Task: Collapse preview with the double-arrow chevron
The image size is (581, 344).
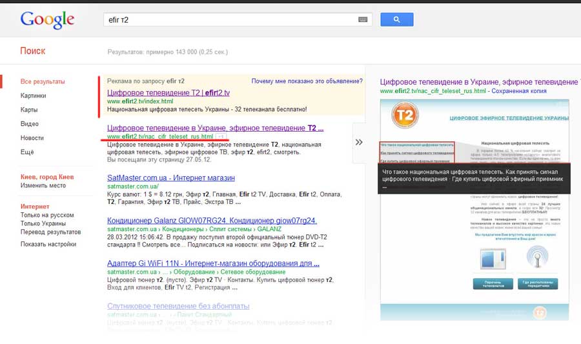Action: click(359, 142)
